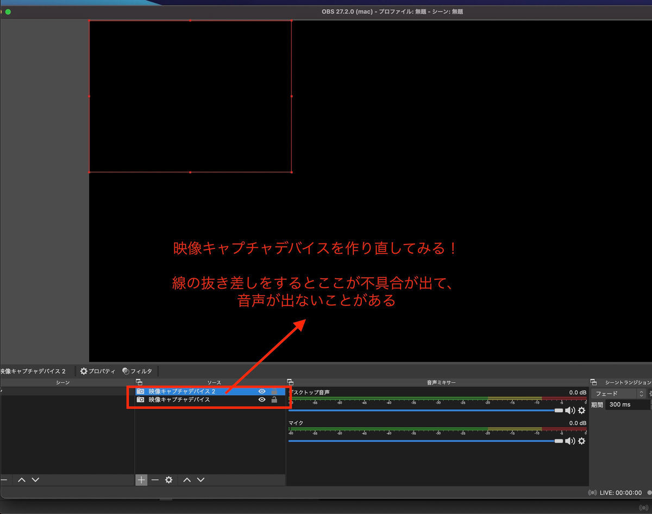This screenshot has height=514, width=652.
Task: Adjust the マイク volume slider
Action: pos(426,441)
